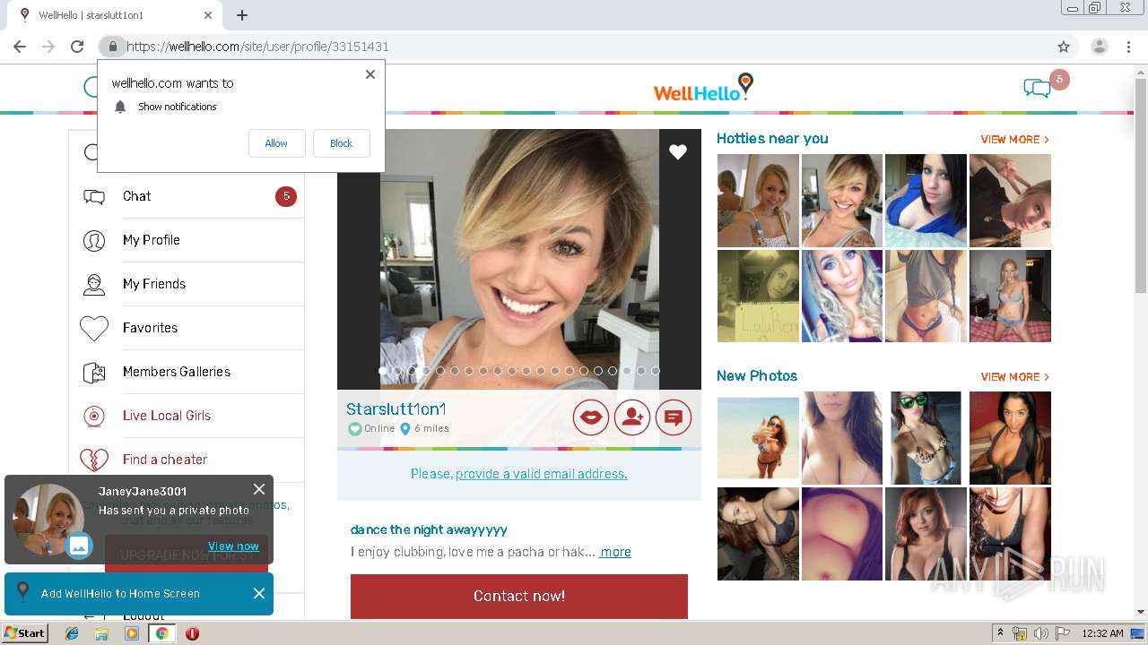The width and height of the screenshot is (1148, 645).
Task: Open Favorites from the sidebar
Action: [150, 328]
